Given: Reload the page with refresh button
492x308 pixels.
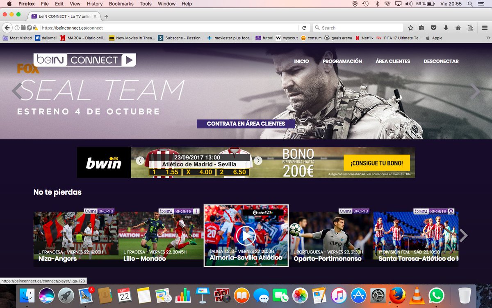Looking at the screenshot, I should (304, 28).
